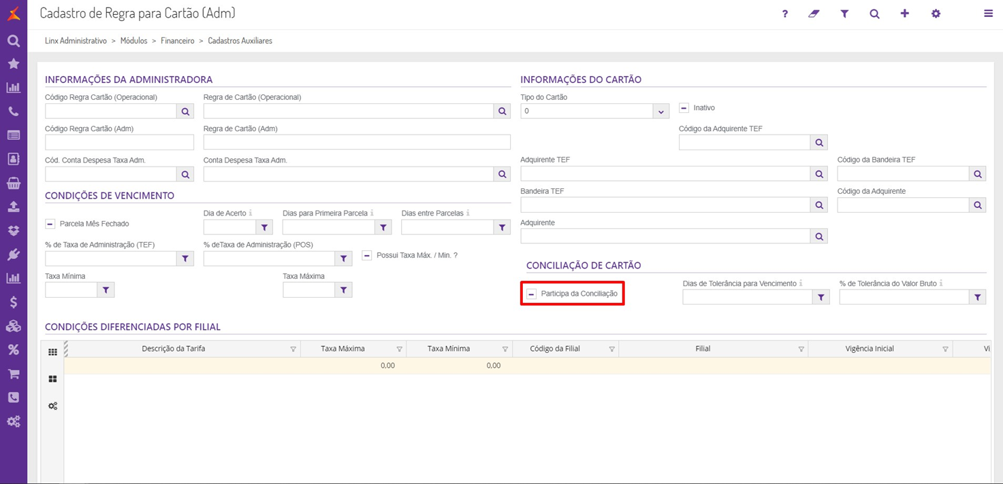Toggle Participa da Conciliação checkbox

[x=532, y=294]
